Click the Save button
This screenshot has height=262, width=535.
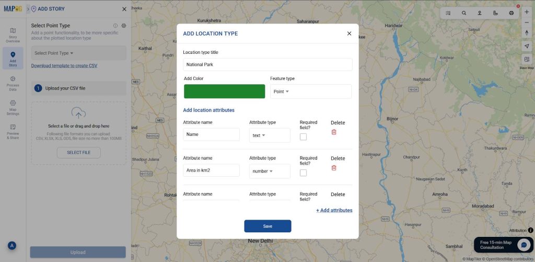point(267,226)
